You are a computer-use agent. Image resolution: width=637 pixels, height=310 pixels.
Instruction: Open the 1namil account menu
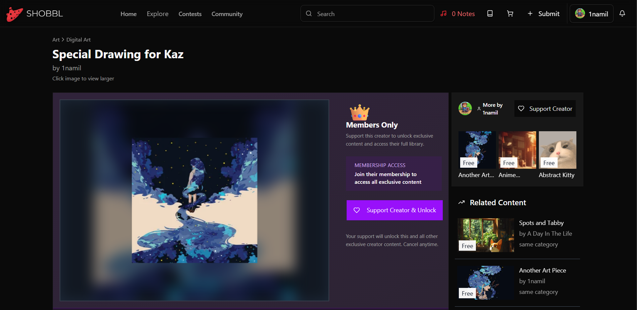[x=591, y=13]
